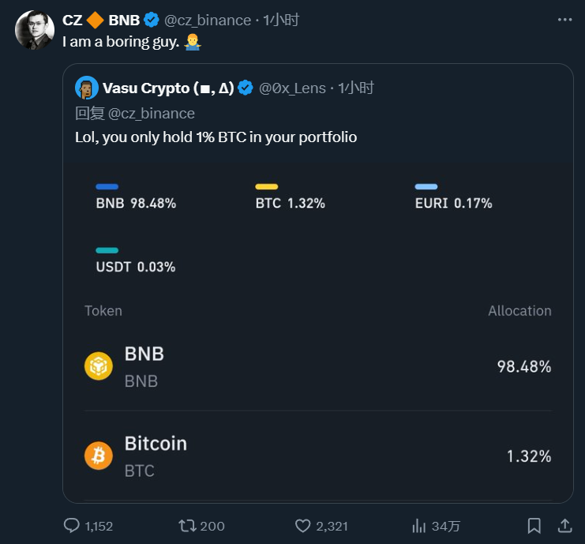Click CZ's blue verified badge
Image resolution: width=585 pixels, height=544 pixels.
click(x=152, y=20)
